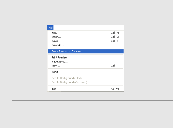The height and width of the screenshot is (128, 173).
Task: Choose Exit to quit the application
Action: pyautogui.click(x=54, y=89)
